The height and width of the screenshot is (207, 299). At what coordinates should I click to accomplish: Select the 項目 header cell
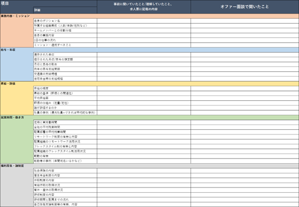pyautogui.click(x=49, y=4)
